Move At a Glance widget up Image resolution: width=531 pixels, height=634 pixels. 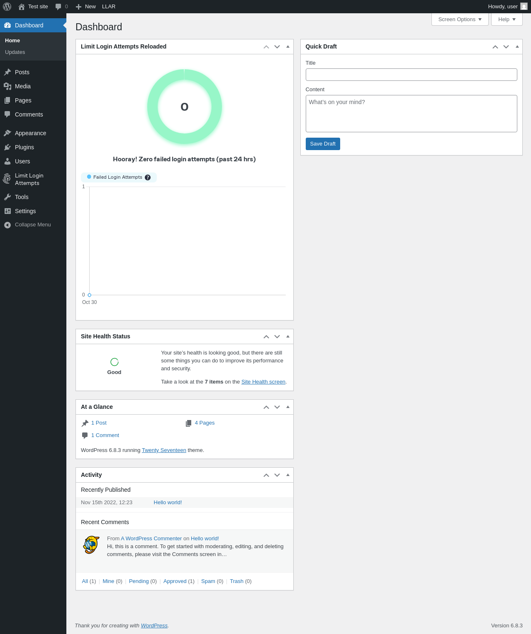tap(266, 407)
